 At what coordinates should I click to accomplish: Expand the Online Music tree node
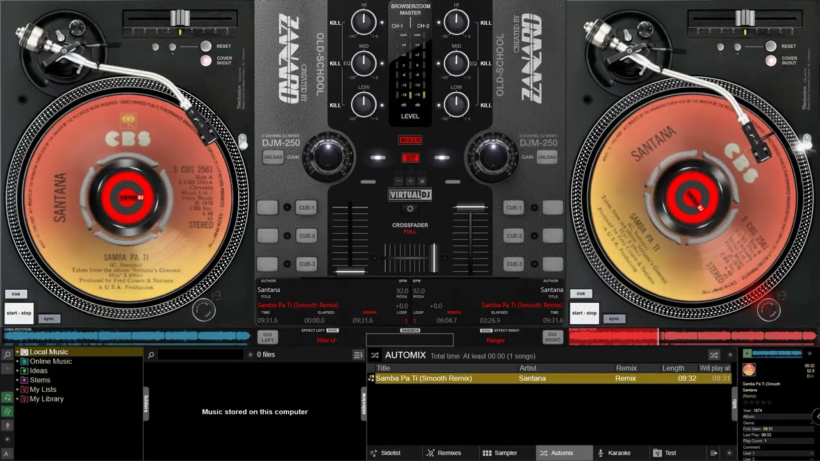(17, 362)
